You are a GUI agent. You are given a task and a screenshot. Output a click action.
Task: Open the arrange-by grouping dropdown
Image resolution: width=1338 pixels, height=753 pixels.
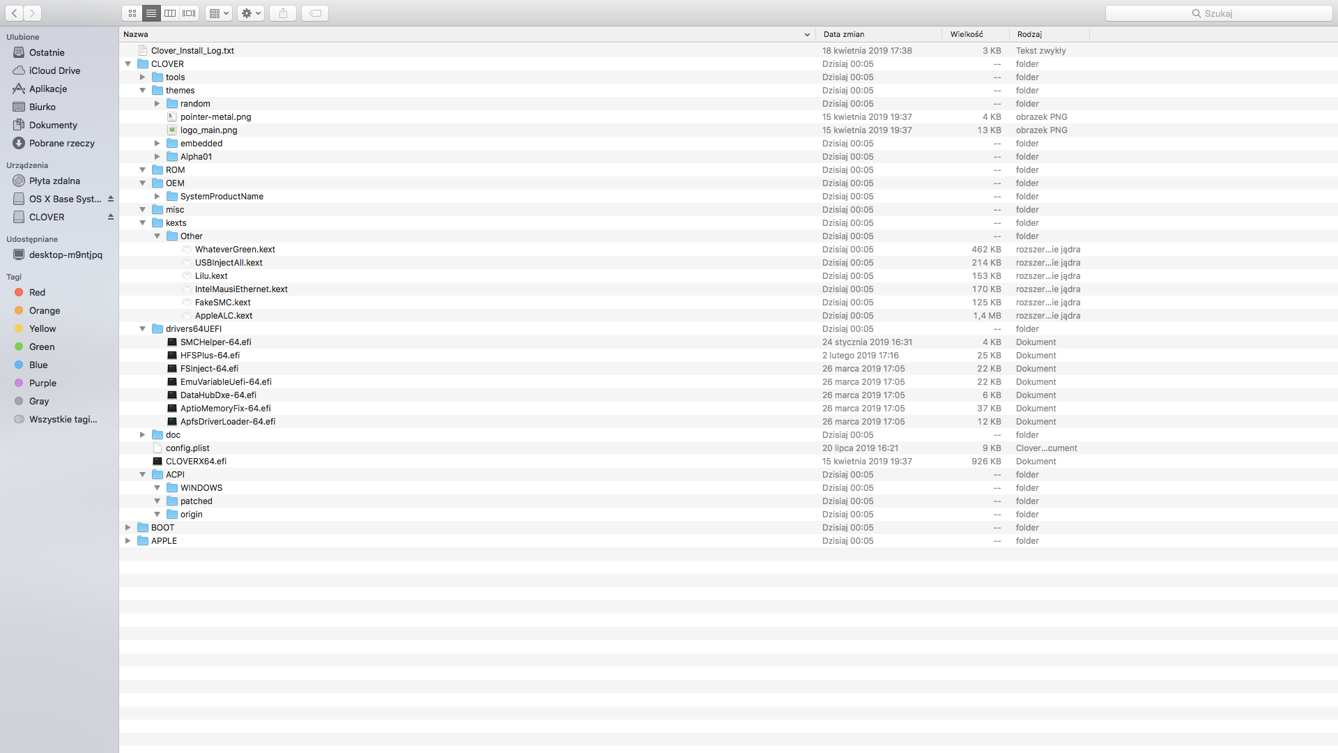219,13
